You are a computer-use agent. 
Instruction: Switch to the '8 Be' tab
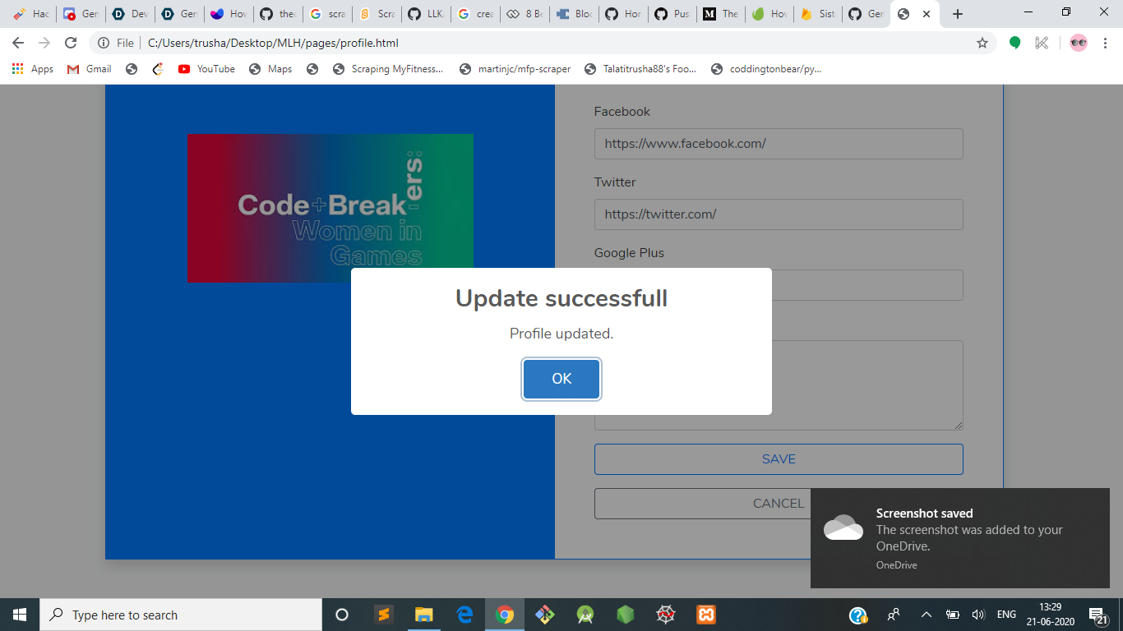coord(525,14)
